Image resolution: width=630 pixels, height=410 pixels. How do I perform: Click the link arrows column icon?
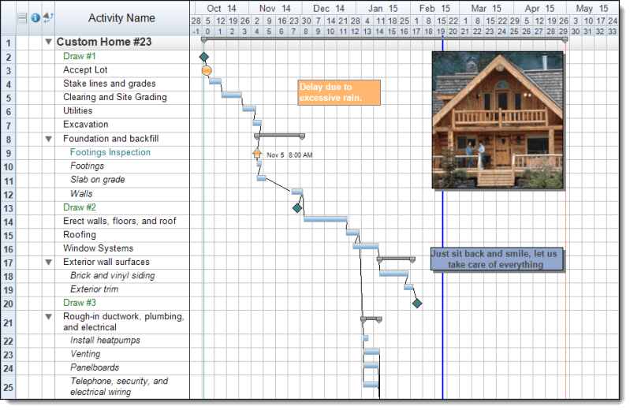[48, 17]
